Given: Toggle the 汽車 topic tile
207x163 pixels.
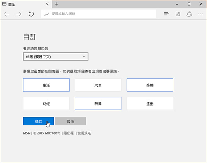Looking at the screenshot, I should (x=98, y=85).
